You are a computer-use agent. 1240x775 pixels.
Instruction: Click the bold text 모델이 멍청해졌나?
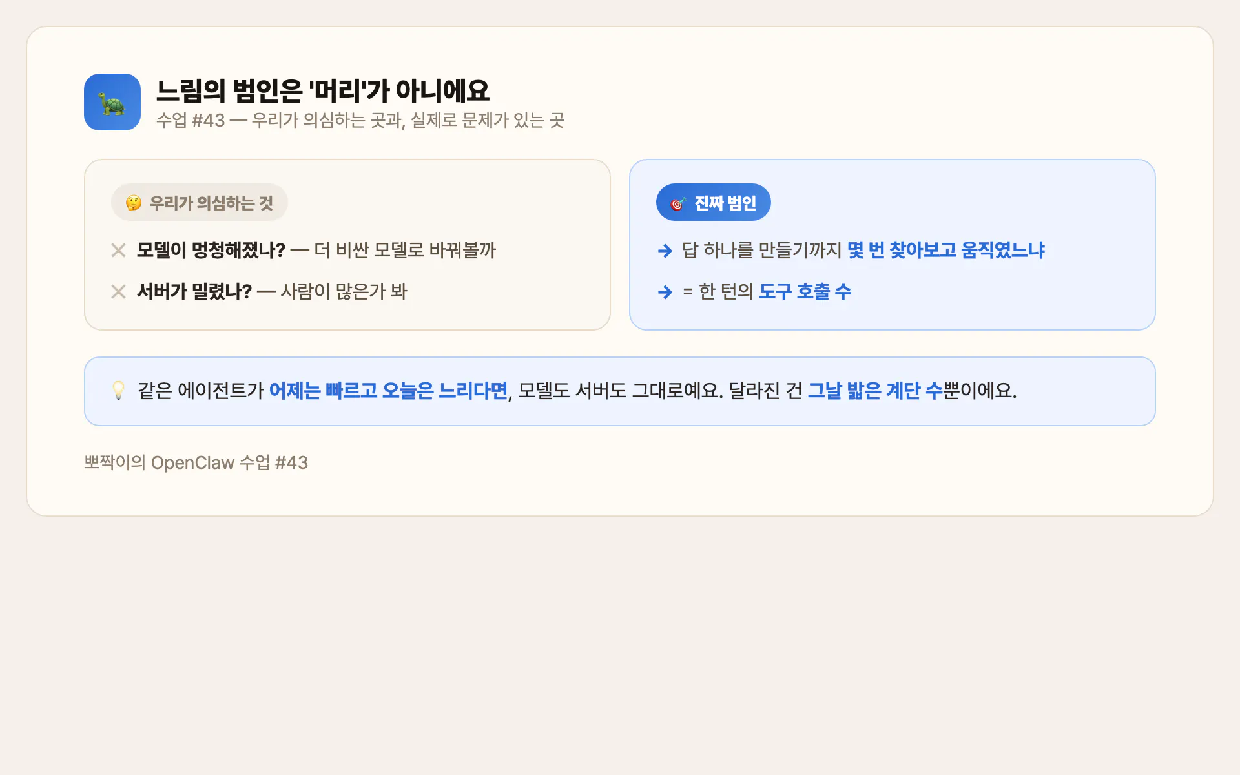pos(211,250)
